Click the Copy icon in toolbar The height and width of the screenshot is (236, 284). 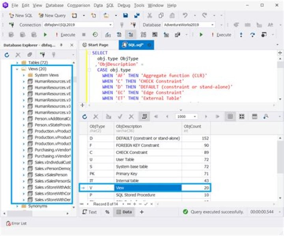pyautogui.click(x=161, y=15)
